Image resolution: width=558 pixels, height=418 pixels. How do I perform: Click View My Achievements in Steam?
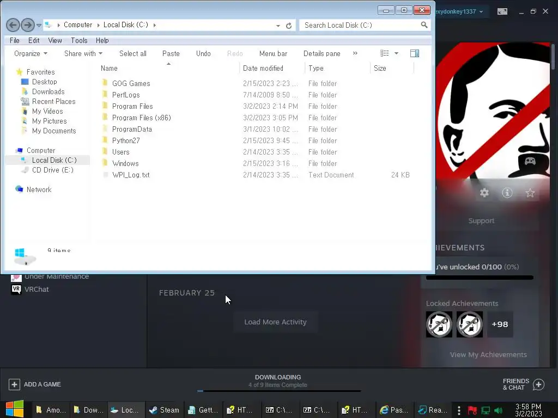488,355
